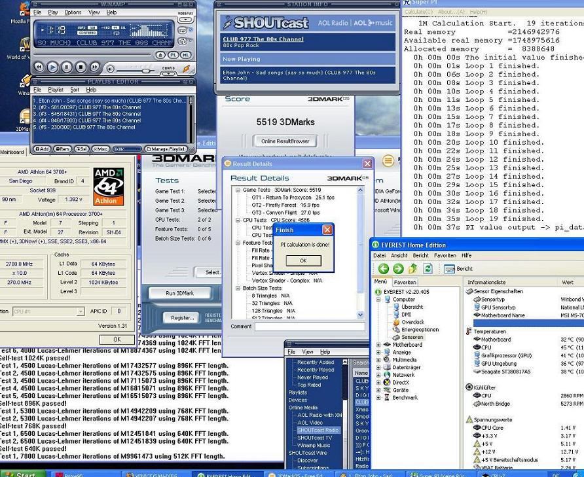
Task: Expand Multimedia node in EVEREST tree
Action: coord(378,360)
